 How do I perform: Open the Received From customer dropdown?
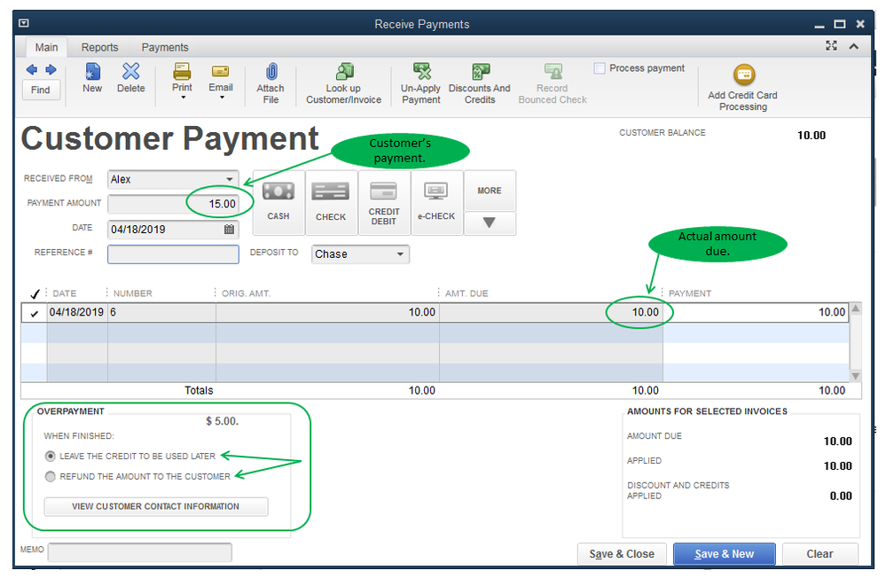(x=230, y=179)
